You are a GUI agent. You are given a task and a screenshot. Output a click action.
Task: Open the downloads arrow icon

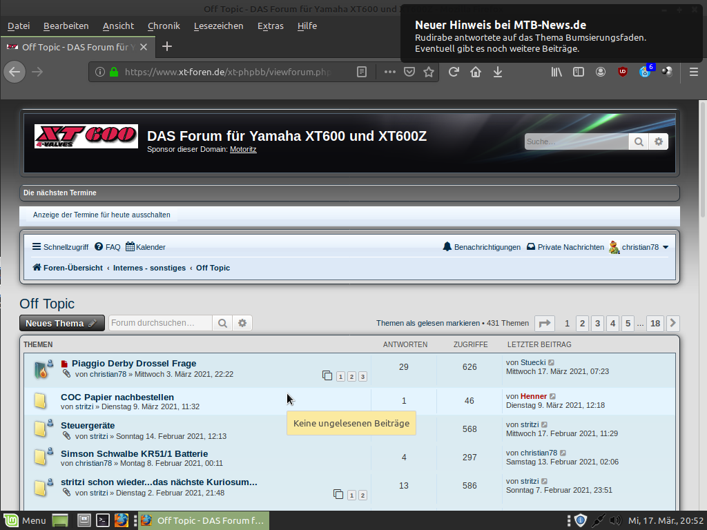pos(497,72)
